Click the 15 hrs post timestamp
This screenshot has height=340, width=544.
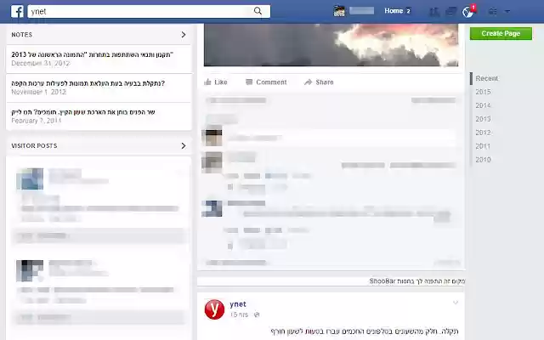coord(239,314)
